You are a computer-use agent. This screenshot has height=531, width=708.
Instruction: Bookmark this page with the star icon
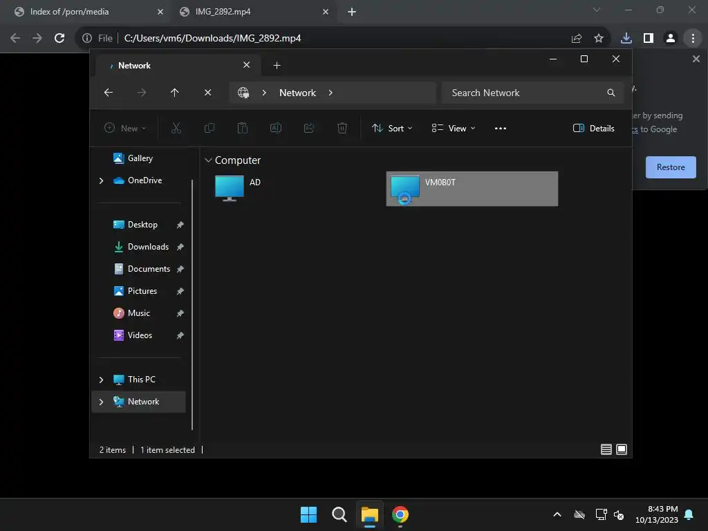(599, 38)
